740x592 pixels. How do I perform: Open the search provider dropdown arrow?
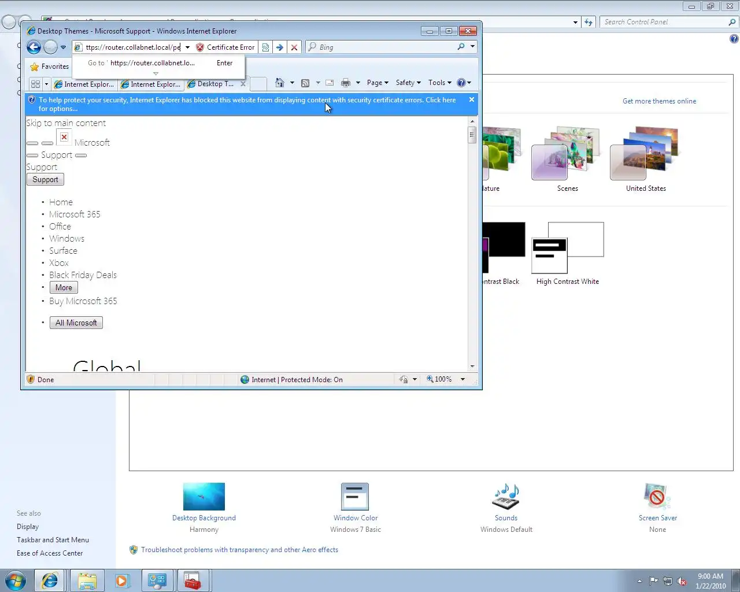click(x=473, y=47)
